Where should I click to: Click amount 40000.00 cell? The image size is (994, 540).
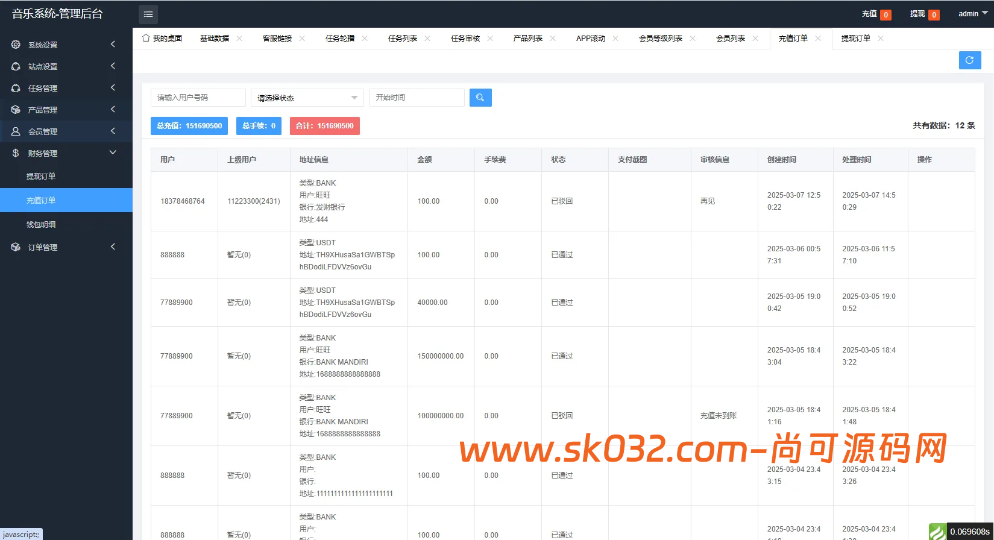433,303
